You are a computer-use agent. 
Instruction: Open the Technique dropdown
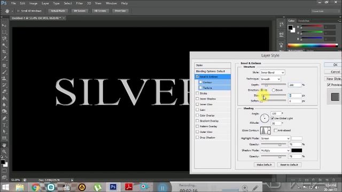pos(270,79)
